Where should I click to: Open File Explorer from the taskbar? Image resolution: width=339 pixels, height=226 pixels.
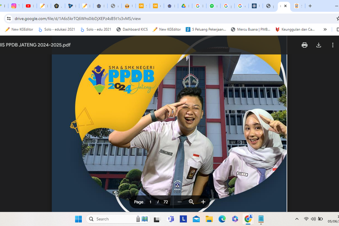(209, 219)
